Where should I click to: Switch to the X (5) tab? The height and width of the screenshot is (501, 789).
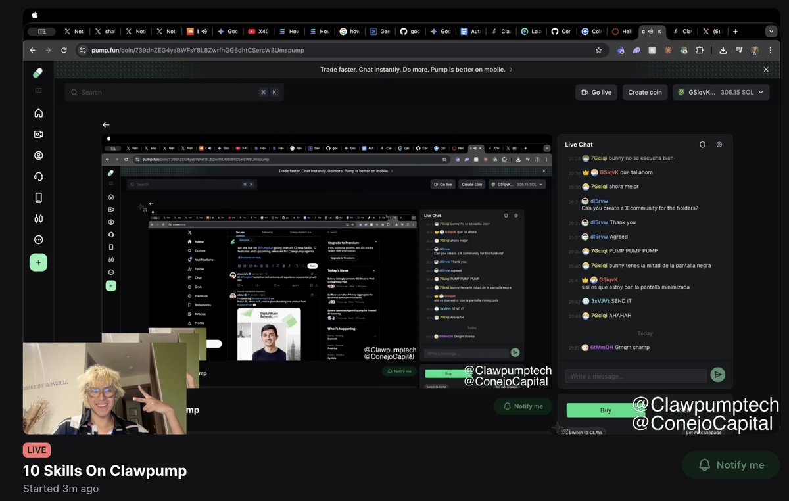(713, 31)
